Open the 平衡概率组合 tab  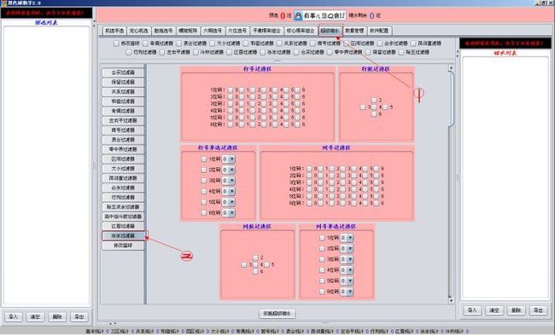[x=266, y=31]
